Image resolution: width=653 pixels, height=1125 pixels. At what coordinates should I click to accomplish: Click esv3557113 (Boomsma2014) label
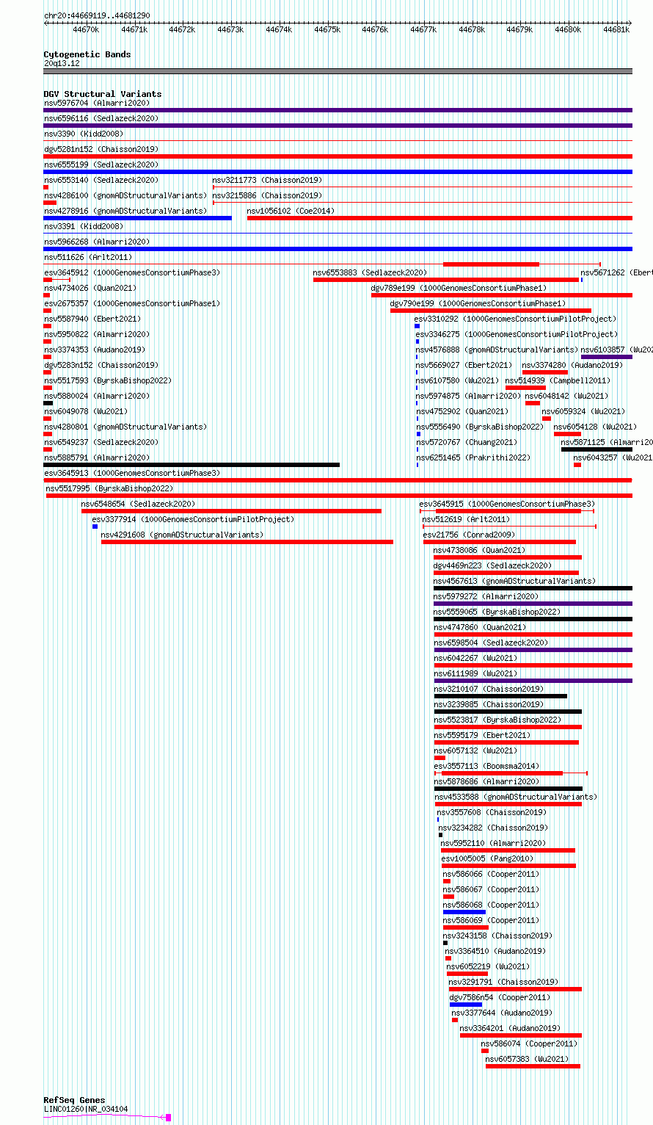[487, 766]
